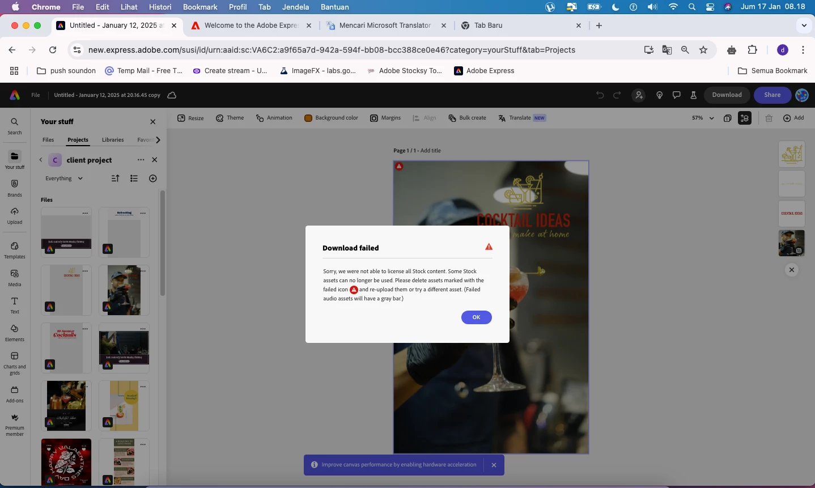Viewport: 815px width, 488px height.
Task: Select the cocktail glasses layer thumbnail
Action: (x=792, y=154)
